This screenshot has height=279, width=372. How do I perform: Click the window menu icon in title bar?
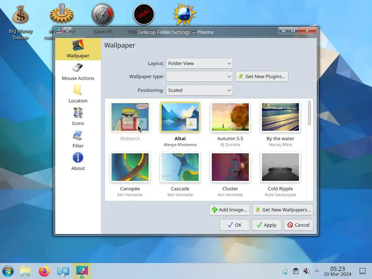pos(58,31)
